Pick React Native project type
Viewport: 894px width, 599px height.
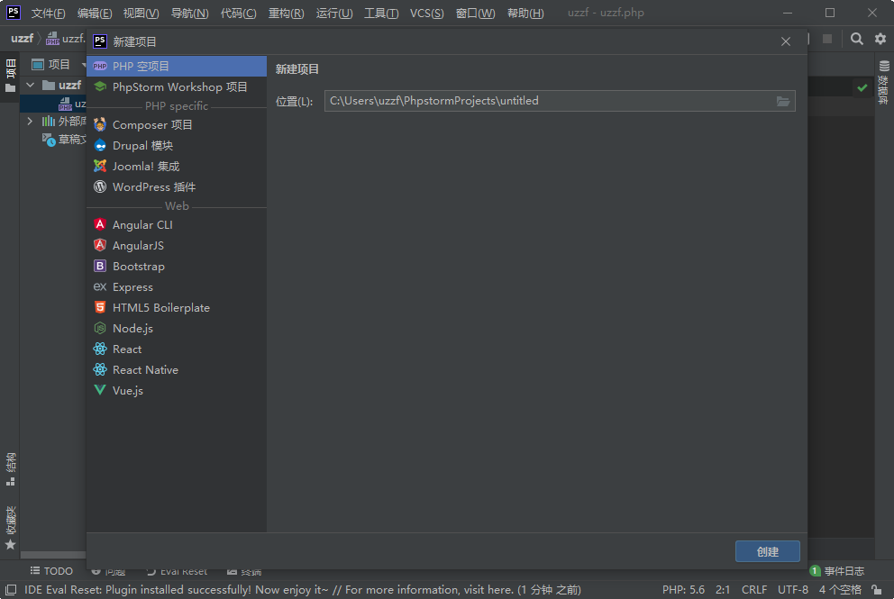click(x=176, y=370)
